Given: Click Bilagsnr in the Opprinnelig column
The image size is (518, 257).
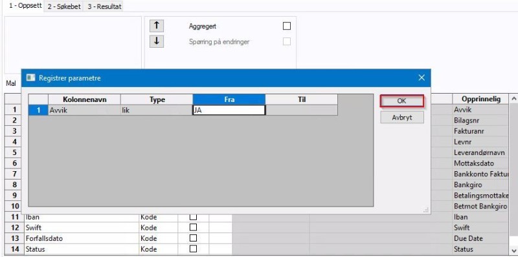Looking at the screenshot, I should (x=481, y=120).
